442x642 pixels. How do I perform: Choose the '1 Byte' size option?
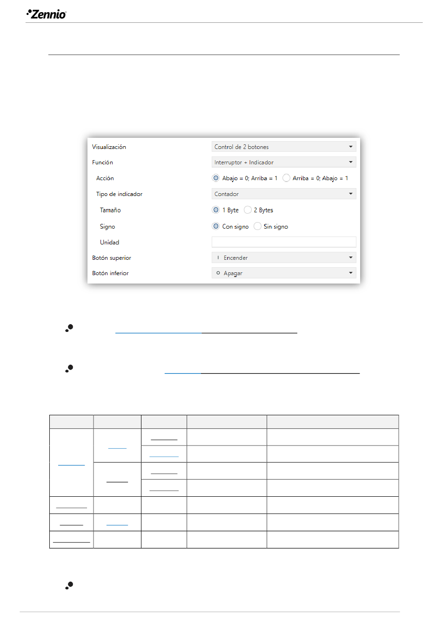point(216,210)
